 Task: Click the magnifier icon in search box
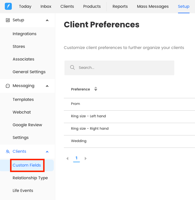72,68
